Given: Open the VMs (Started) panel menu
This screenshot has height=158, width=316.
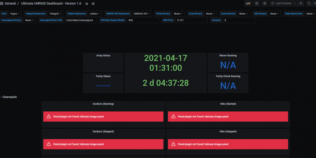Looking at the screenshot, I should tap(228, 104).
